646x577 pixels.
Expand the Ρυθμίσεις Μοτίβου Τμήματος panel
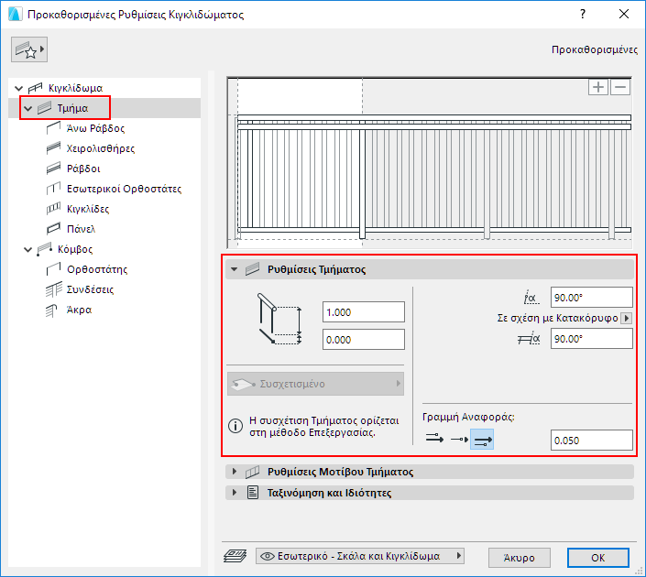point(235,471)
